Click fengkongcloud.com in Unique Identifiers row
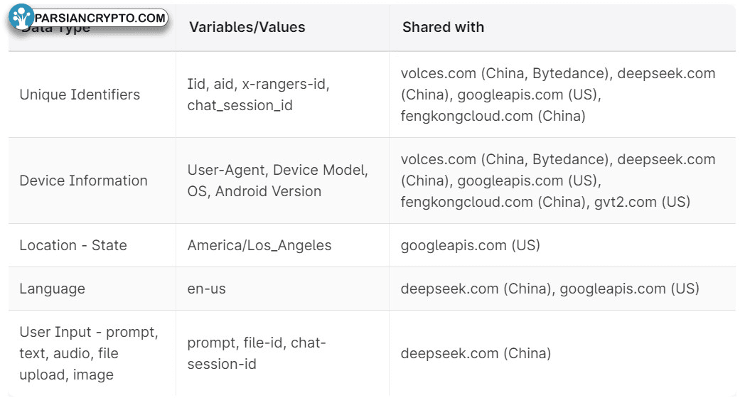 [467, 116]
